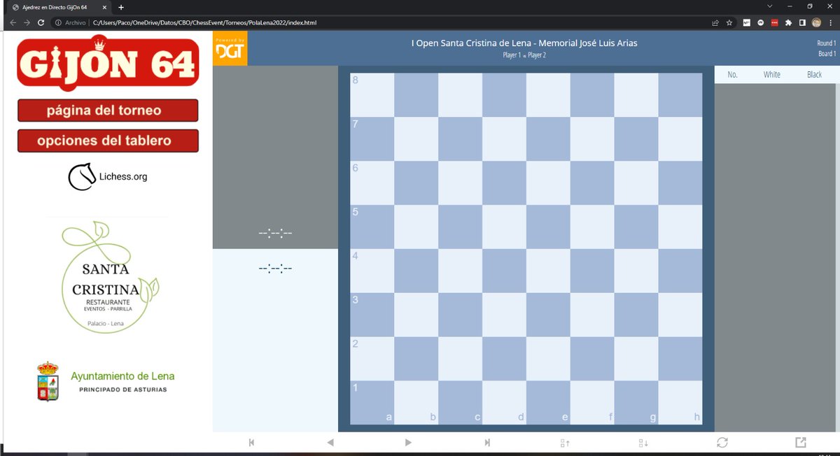Step back one move
The image size is (840, 456).
(x=330, y=442)
